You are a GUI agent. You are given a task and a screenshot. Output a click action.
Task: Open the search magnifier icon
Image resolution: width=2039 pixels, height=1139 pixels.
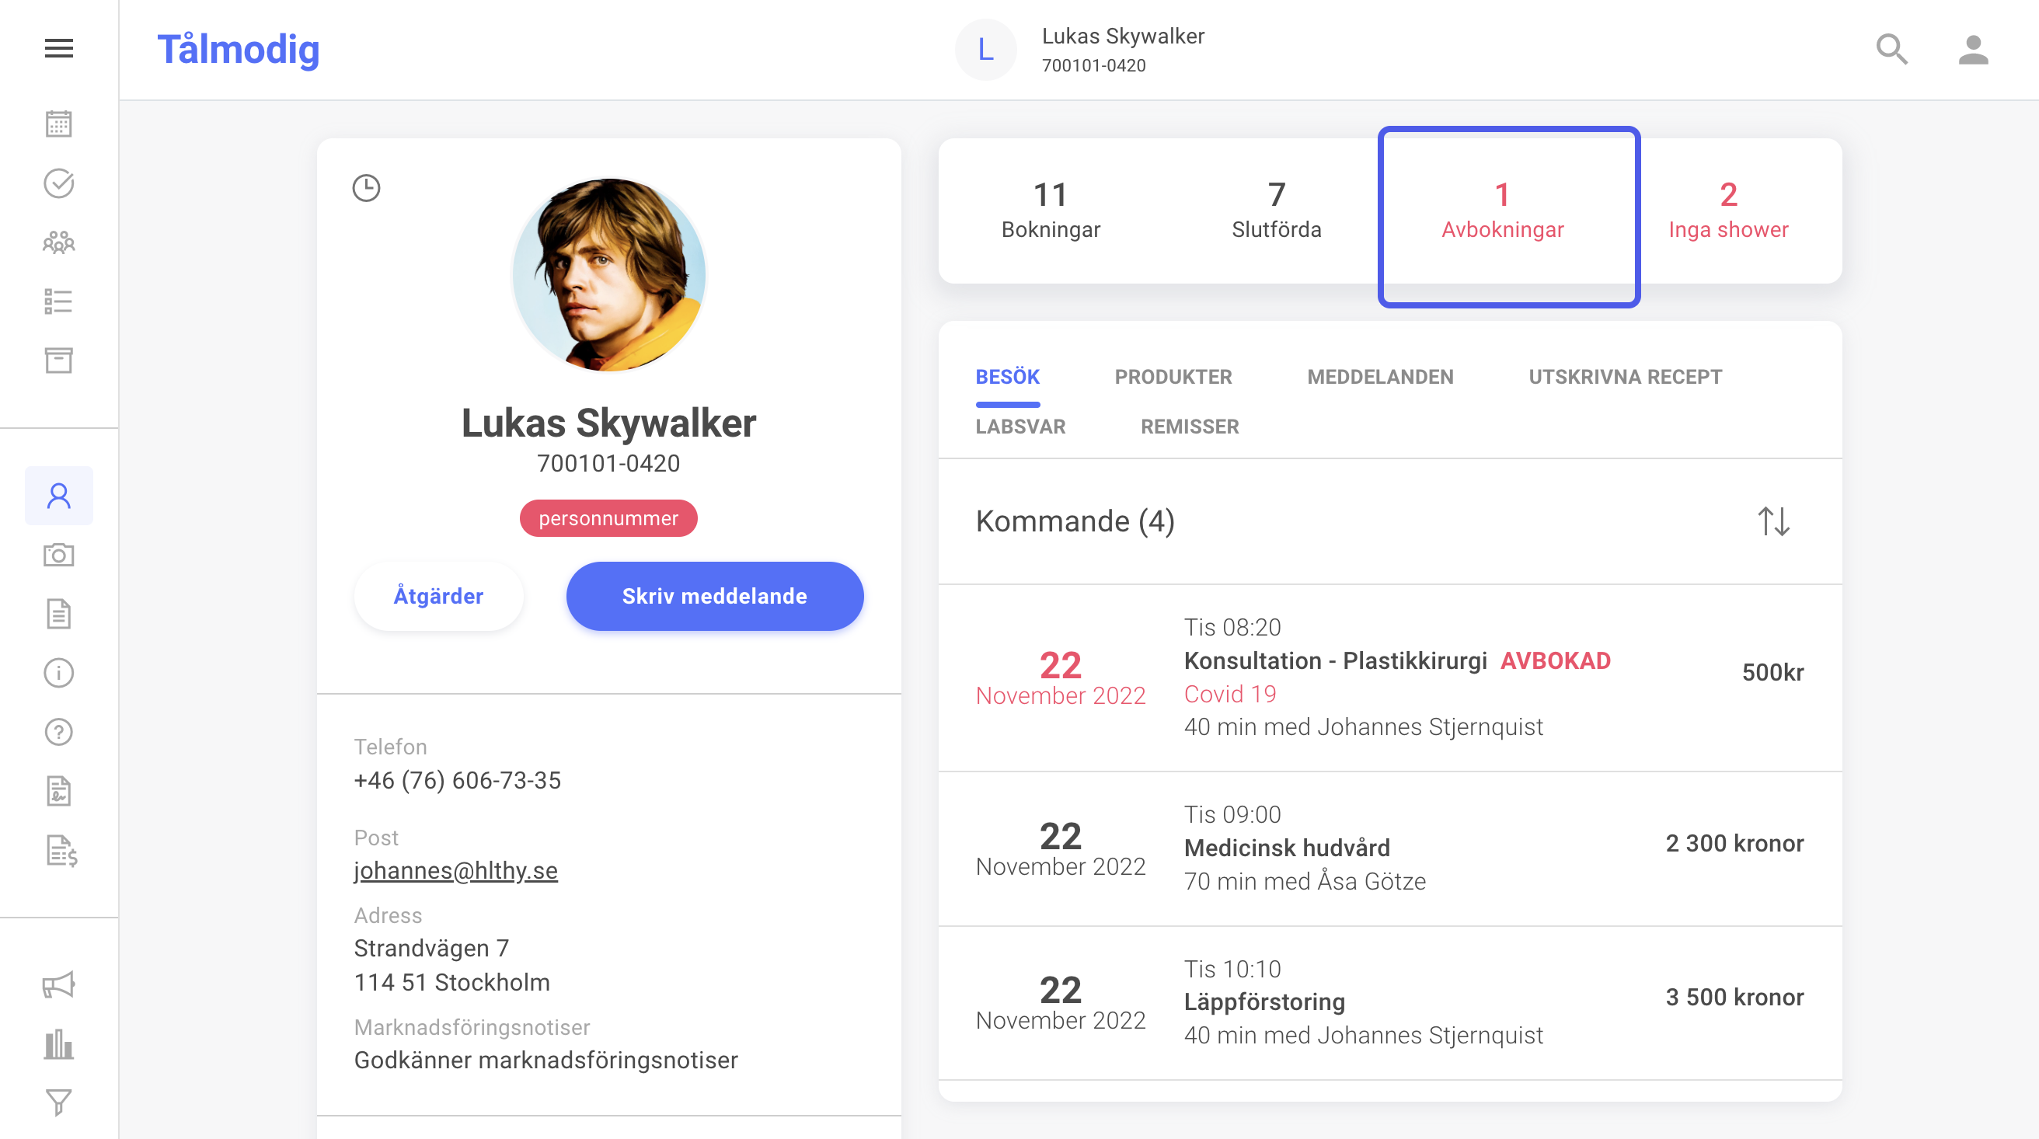click(x=1892, y=49)
